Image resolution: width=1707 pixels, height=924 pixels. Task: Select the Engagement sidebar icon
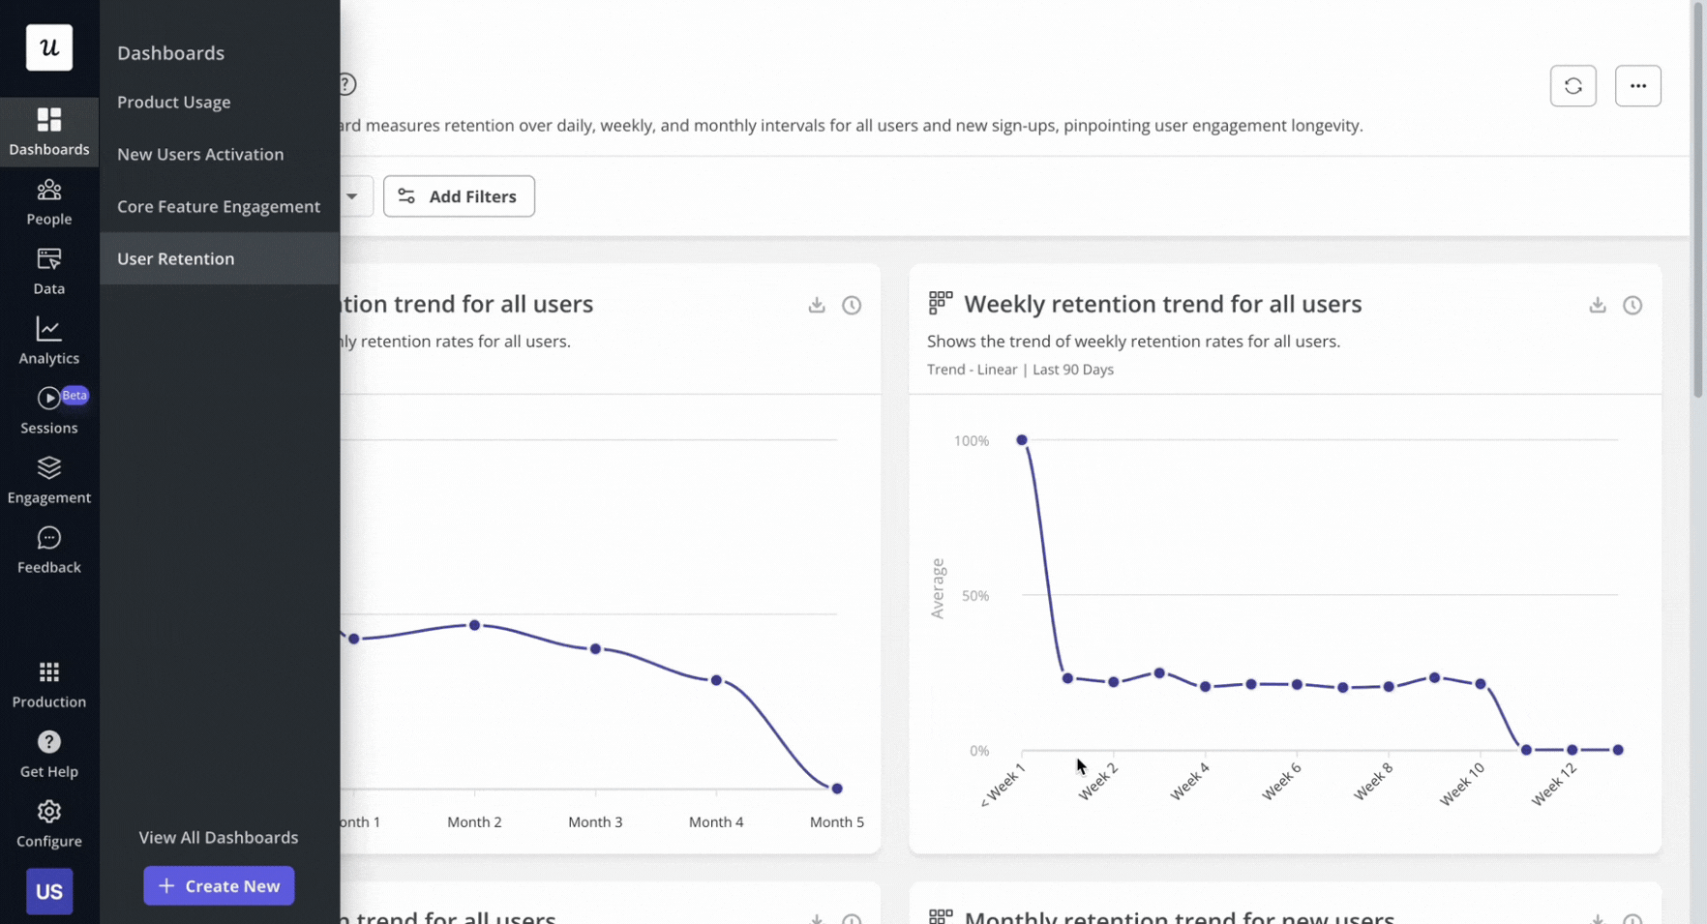[48, 481]
